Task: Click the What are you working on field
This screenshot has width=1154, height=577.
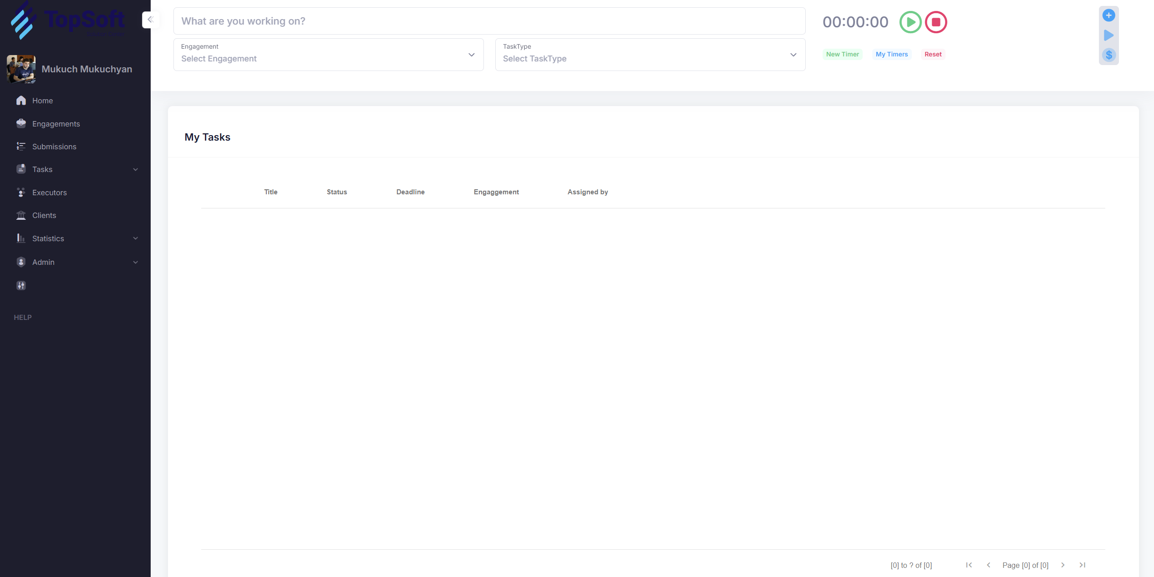Action: [x=489, y=21]
